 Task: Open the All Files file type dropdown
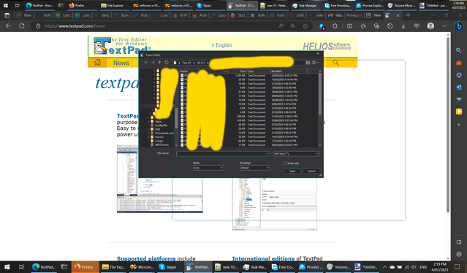pos(296,154)
